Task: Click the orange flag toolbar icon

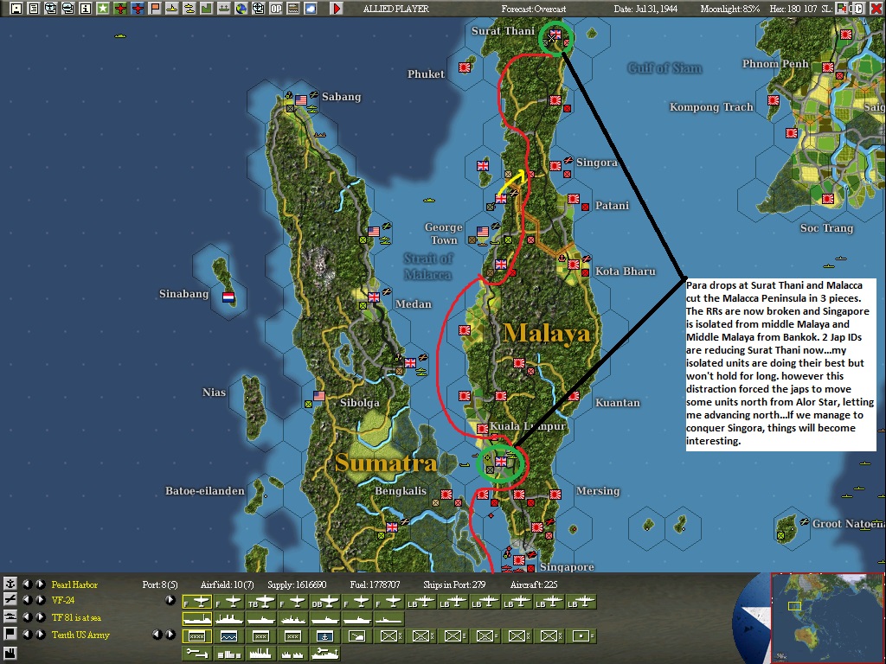Action: click(154, 9)
